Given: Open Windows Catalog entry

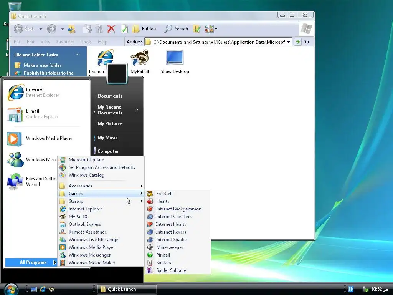Looking at the screenshot, I should click(x=101, y=175).
